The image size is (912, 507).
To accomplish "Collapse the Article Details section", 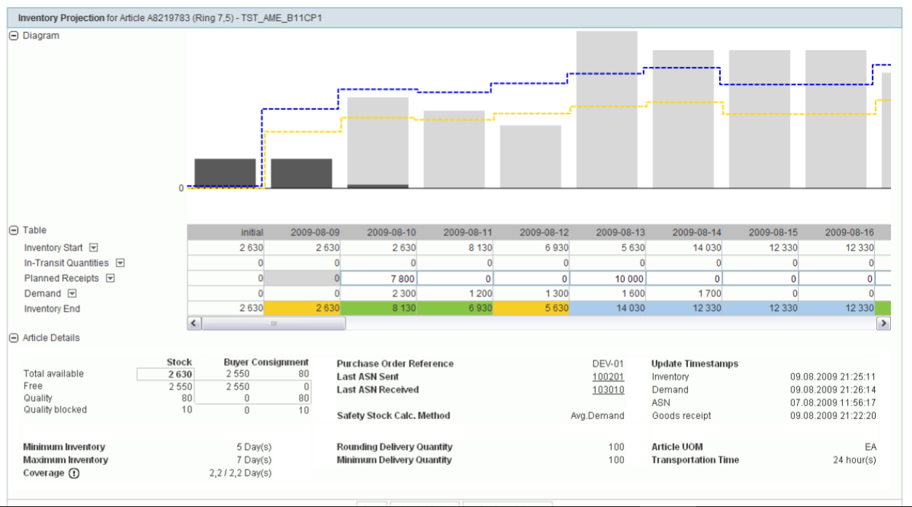I will 13,338.
